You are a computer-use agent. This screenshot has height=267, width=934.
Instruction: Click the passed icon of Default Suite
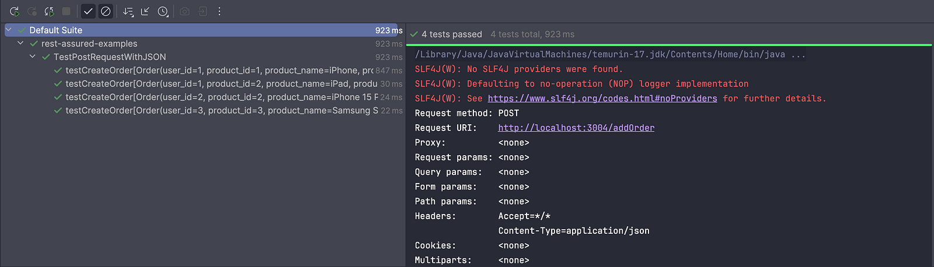[22, 30]
